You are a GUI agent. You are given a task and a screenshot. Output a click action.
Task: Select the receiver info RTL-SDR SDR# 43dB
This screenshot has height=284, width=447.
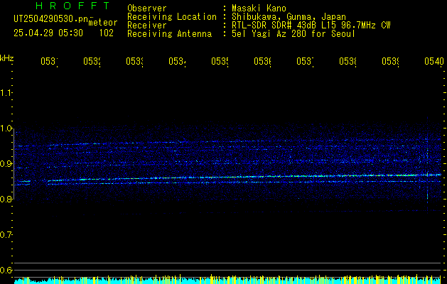click(274, 26)
